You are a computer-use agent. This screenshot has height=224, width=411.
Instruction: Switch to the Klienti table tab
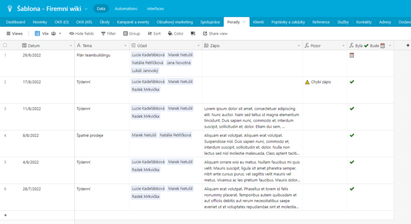258,22
